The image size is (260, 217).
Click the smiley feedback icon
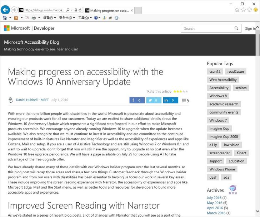(256, 10)
